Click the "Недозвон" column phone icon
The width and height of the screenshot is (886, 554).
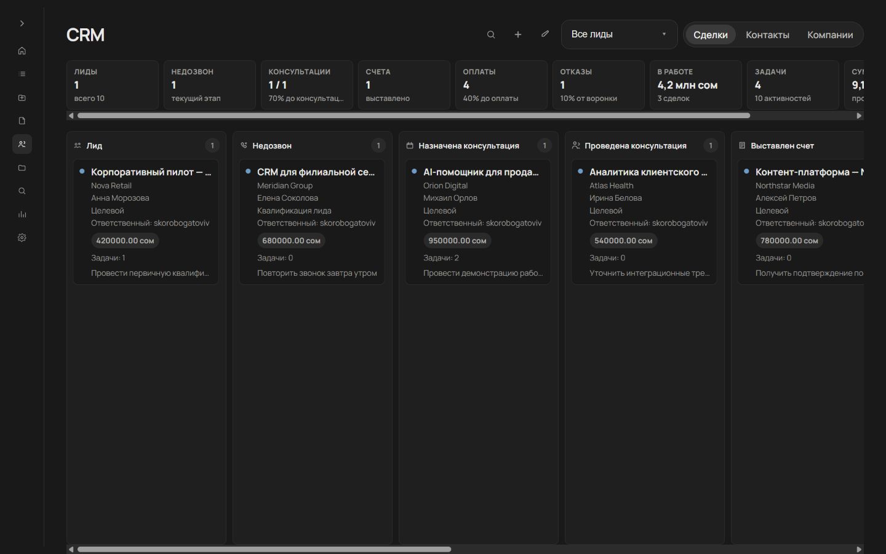click(244, 146)
